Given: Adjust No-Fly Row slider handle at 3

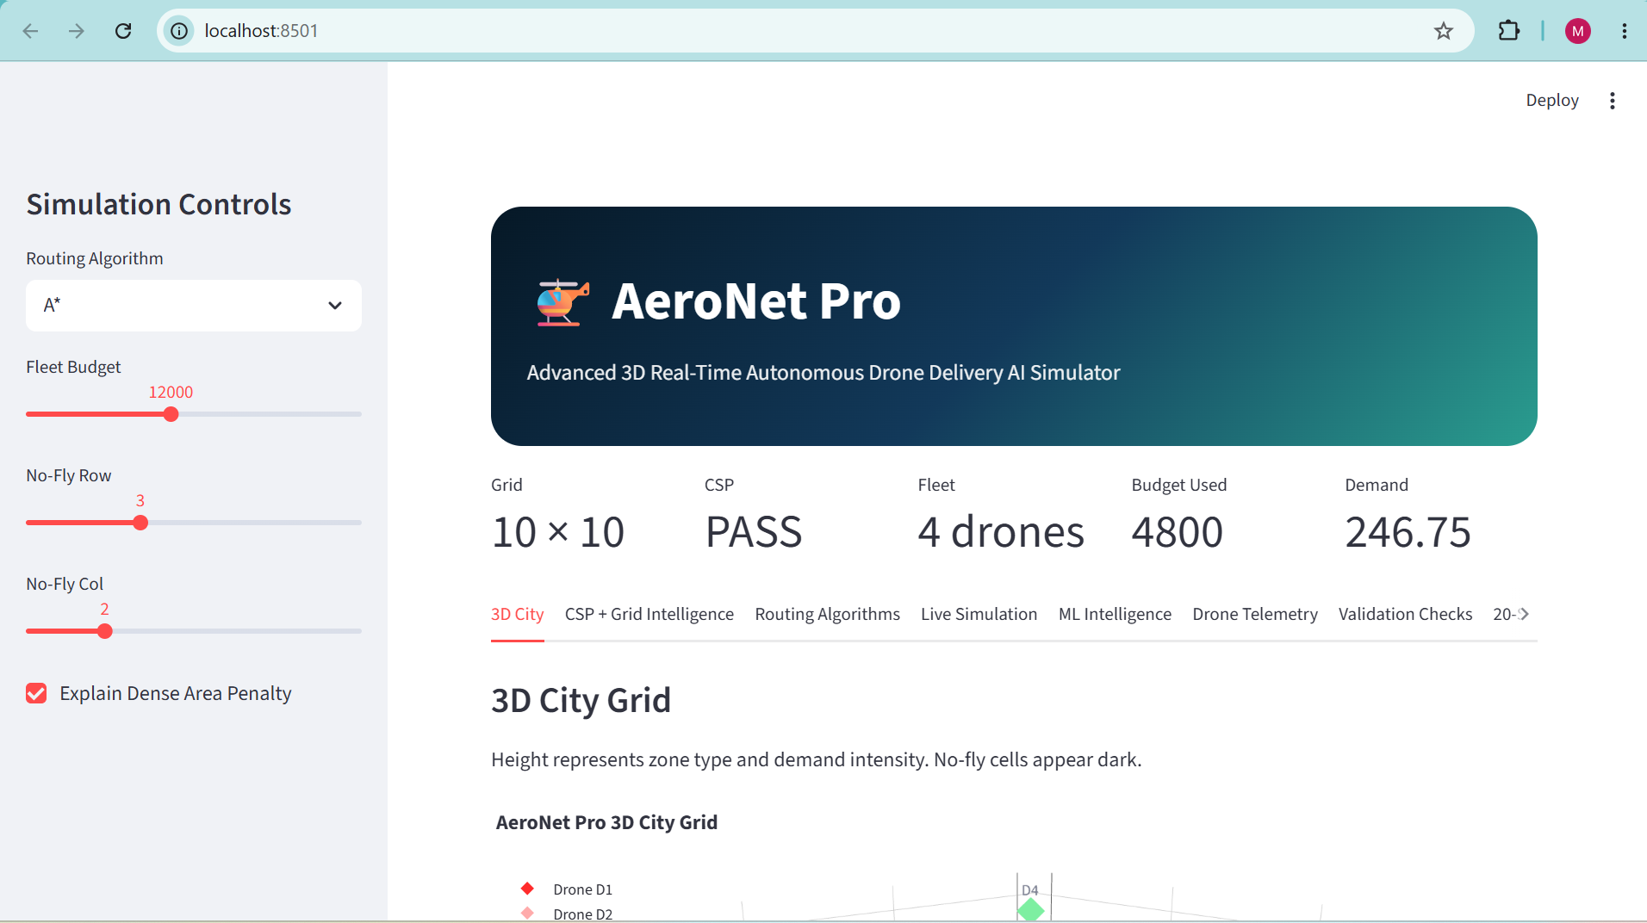Looking at the screenshot, I should click(x=140, y=523).
